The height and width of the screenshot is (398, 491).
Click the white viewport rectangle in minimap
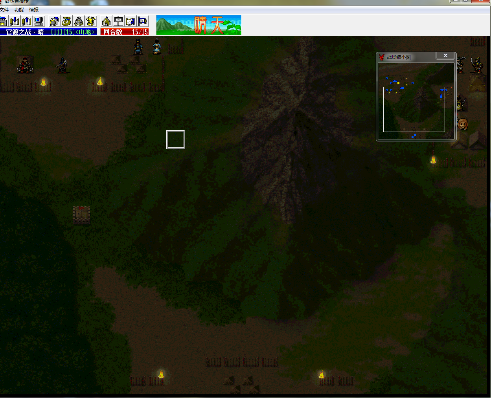pyautogui.click(x=414, y=109)
